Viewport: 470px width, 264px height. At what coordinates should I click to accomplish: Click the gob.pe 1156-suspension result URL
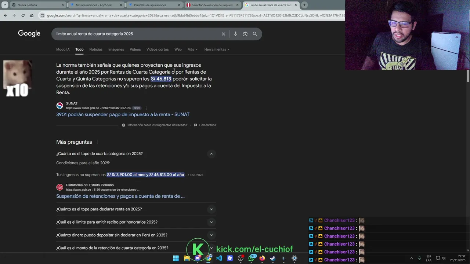click(x=102, y=190)
